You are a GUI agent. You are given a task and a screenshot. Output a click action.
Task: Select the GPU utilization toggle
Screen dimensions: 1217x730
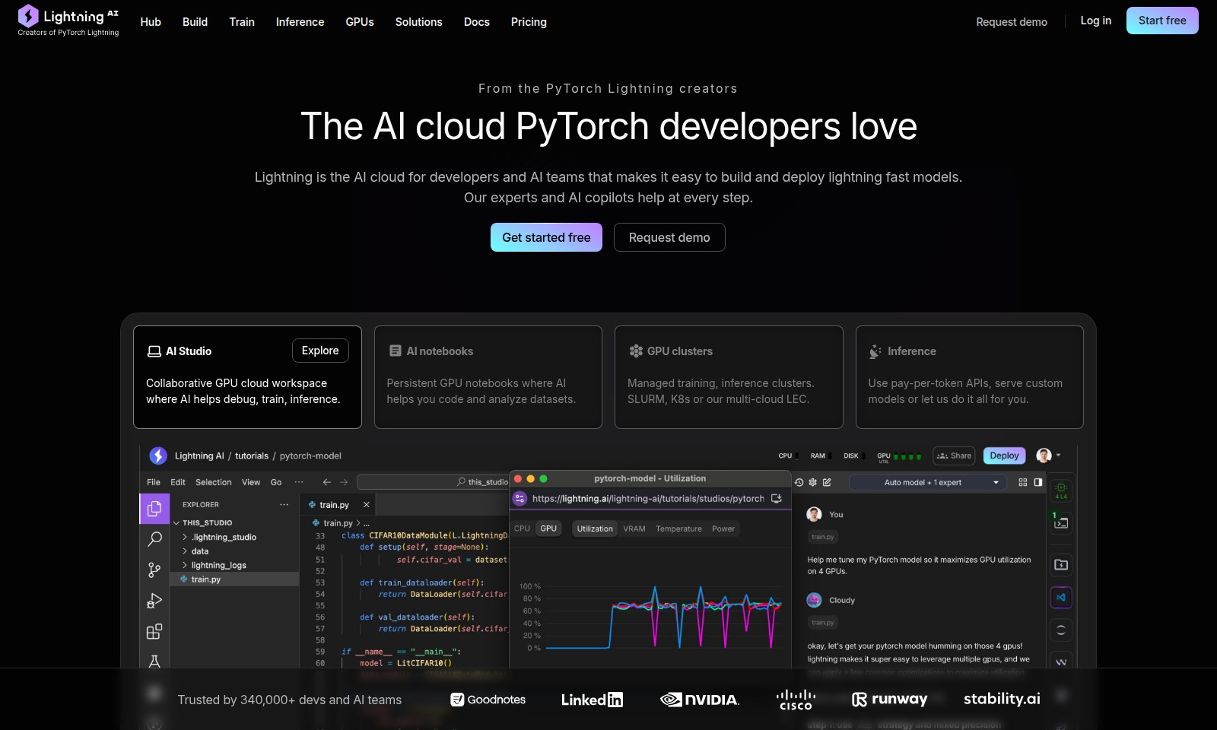548,528
